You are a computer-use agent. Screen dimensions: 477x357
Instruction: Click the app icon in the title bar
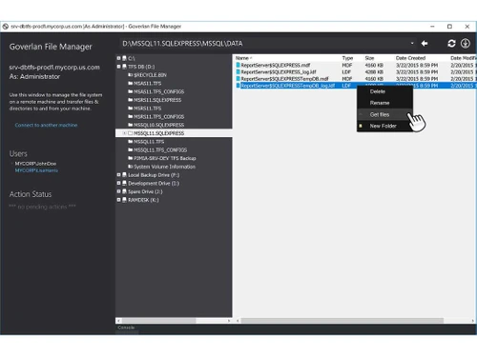click(6, 27)
